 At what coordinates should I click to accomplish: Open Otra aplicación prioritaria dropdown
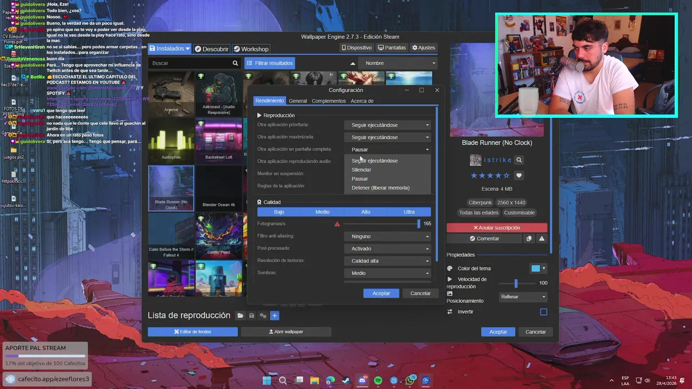(x=388, y=125)
